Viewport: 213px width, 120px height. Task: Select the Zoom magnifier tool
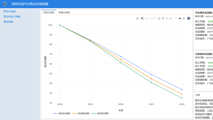click(142, 19)
